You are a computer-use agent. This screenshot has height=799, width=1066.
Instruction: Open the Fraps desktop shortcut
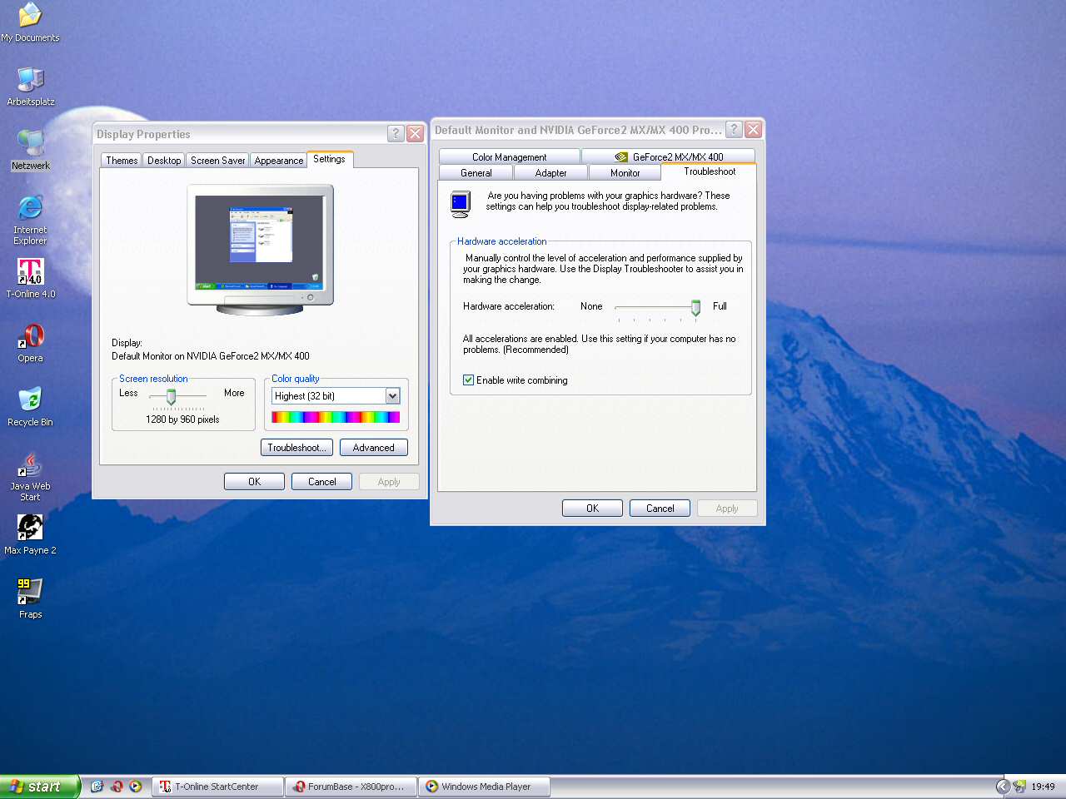30,599
